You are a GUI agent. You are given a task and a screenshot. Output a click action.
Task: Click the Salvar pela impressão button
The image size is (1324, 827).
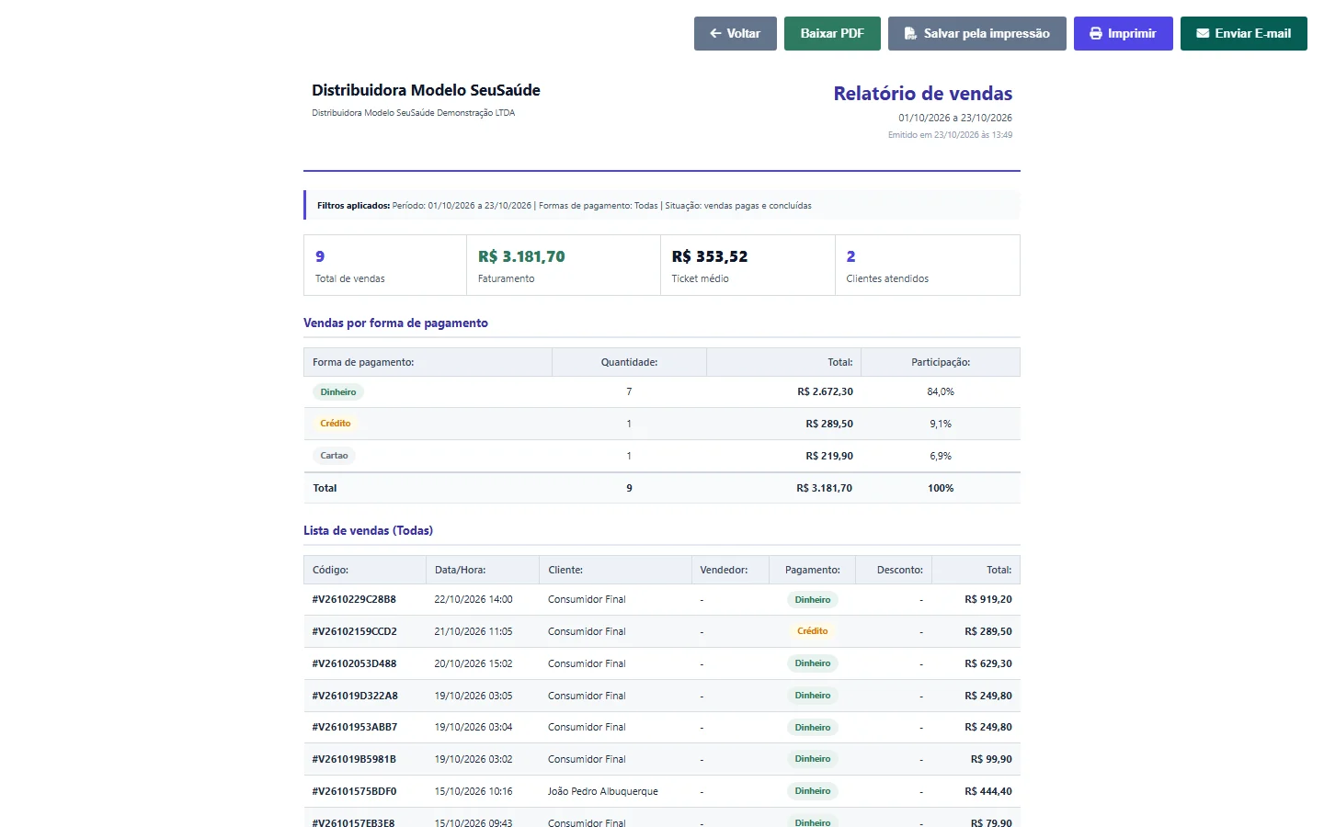click(x=977, y=33)
